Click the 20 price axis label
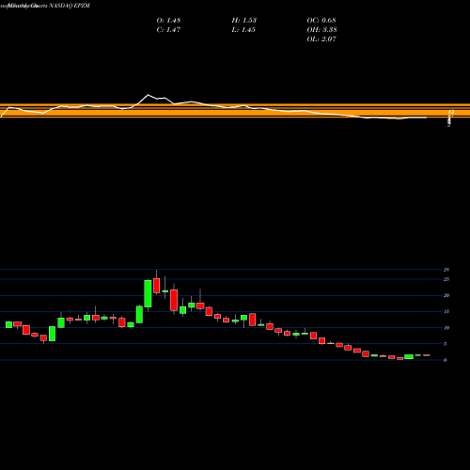 (446, 295)
